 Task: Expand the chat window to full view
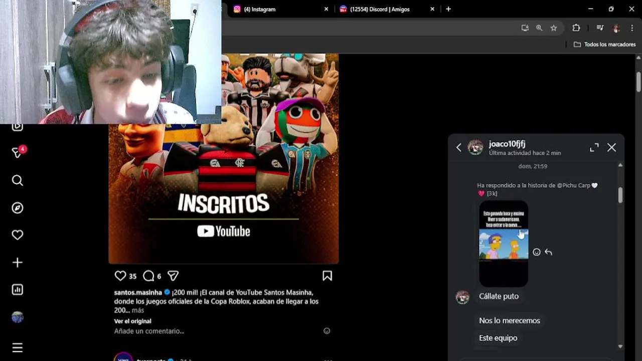click(x=594, y=147)
